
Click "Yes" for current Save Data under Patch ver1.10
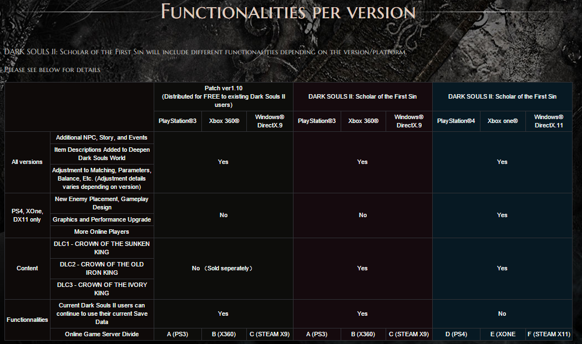[223, 314]
